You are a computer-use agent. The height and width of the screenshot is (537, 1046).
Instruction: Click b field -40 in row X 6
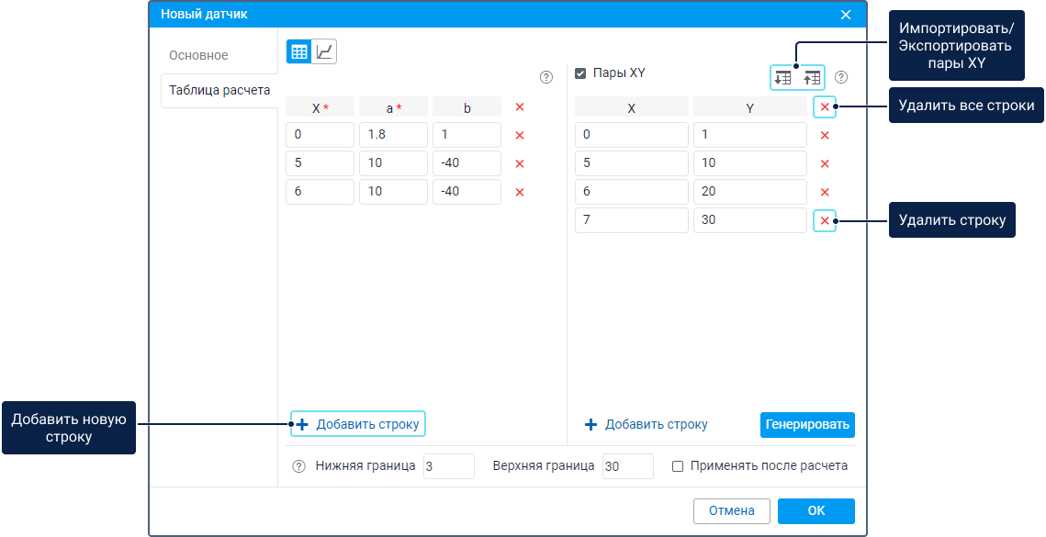click(x=467, y=192)
